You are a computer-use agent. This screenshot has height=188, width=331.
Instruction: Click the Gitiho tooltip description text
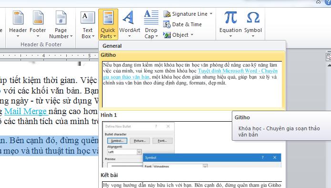click(279, 131)
